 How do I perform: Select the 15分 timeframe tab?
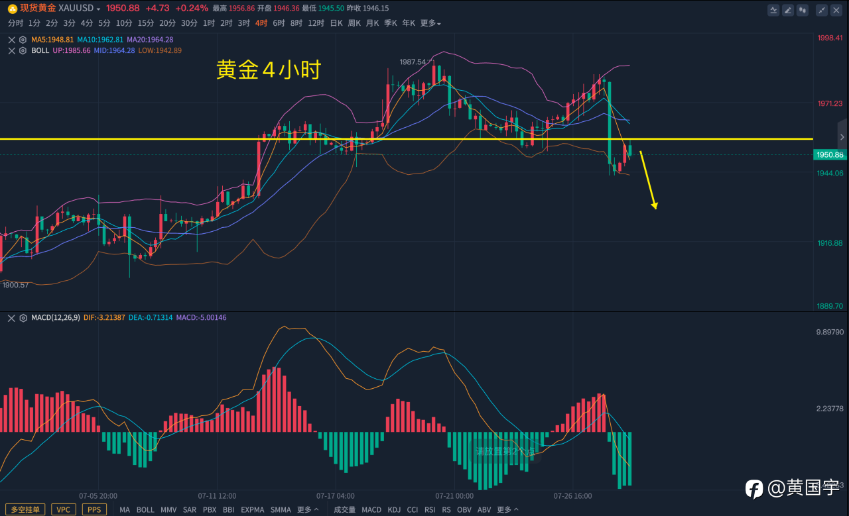point(146,23)
